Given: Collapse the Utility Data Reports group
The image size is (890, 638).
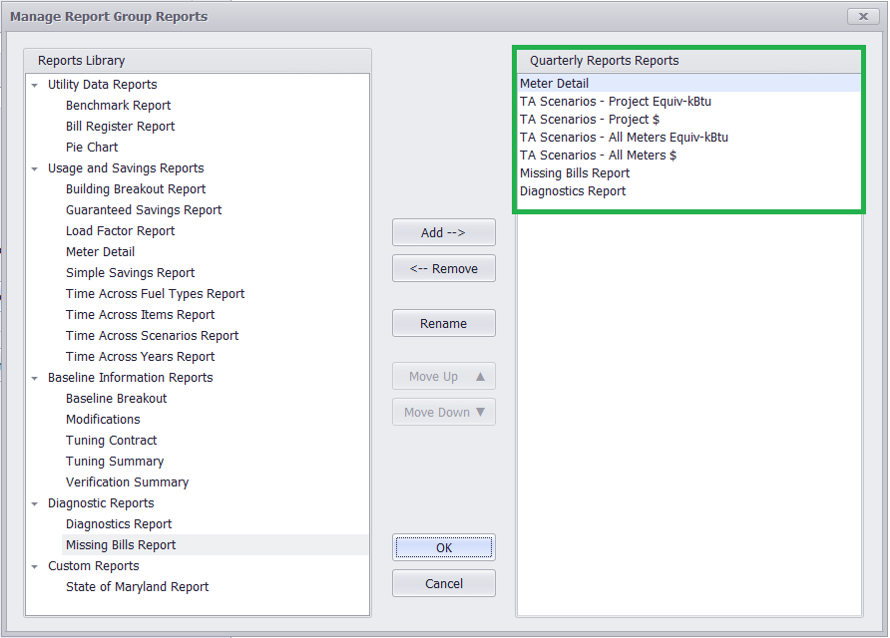Looking at the screenshot, I should [x=35, y=86].
